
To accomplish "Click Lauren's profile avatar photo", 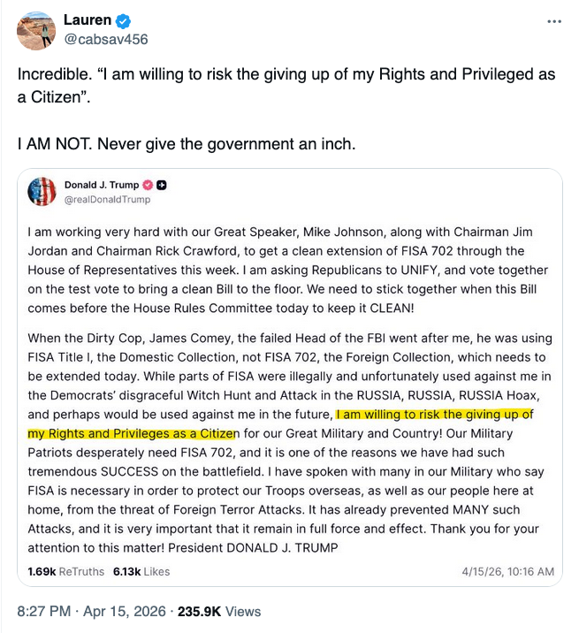I will click(36, 31).
